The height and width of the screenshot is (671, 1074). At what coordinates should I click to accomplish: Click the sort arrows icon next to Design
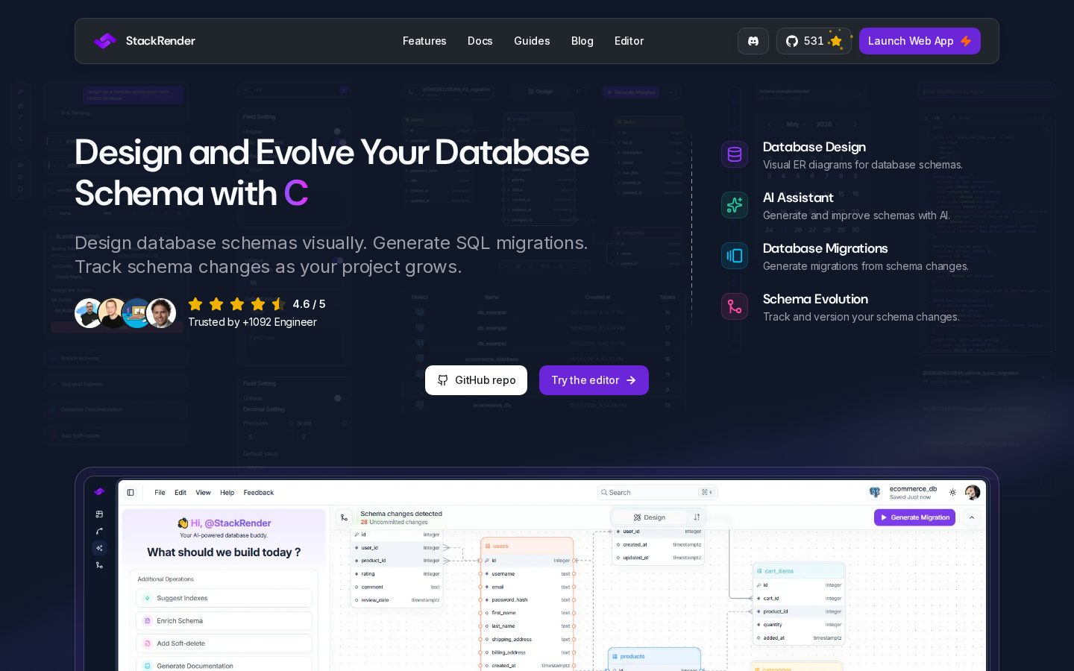pyautogui.click(x=697, y=517)
